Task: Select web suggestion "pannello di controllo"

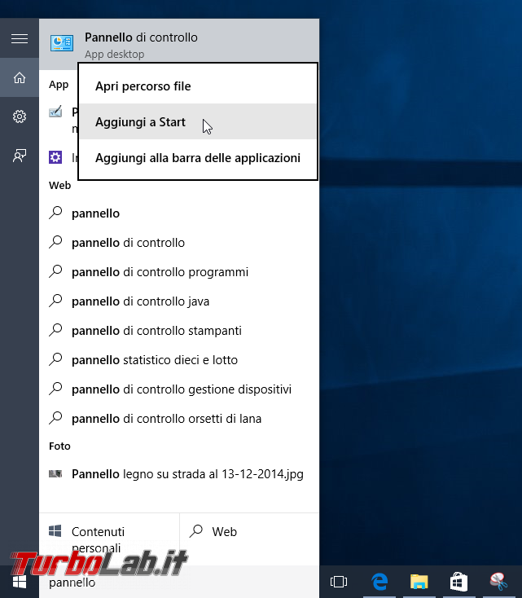Action: click(x=179, y=243)
